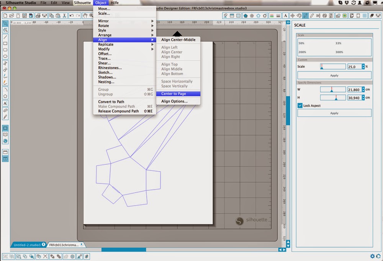Open the Move window icon

coord(292,16)
